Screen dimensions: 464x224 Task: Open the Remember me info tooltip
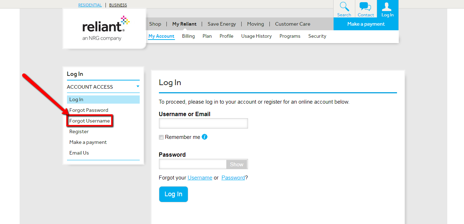point(205,137)
